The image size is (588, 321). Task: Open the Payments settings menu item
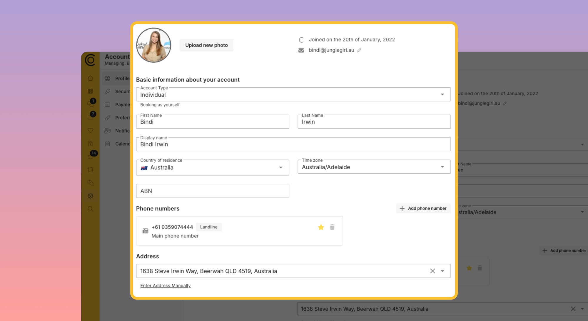coord(117,105)
